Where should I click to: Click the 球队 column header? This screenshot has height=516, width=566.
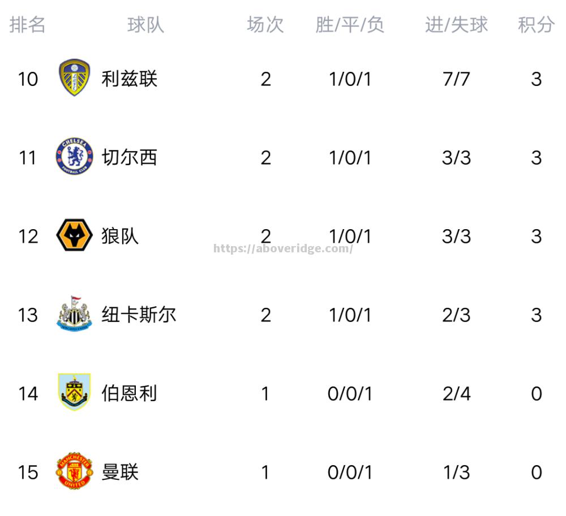[x=146, y=25]
